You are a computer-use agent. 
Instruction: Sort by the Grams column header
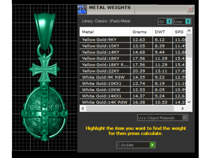141,32
